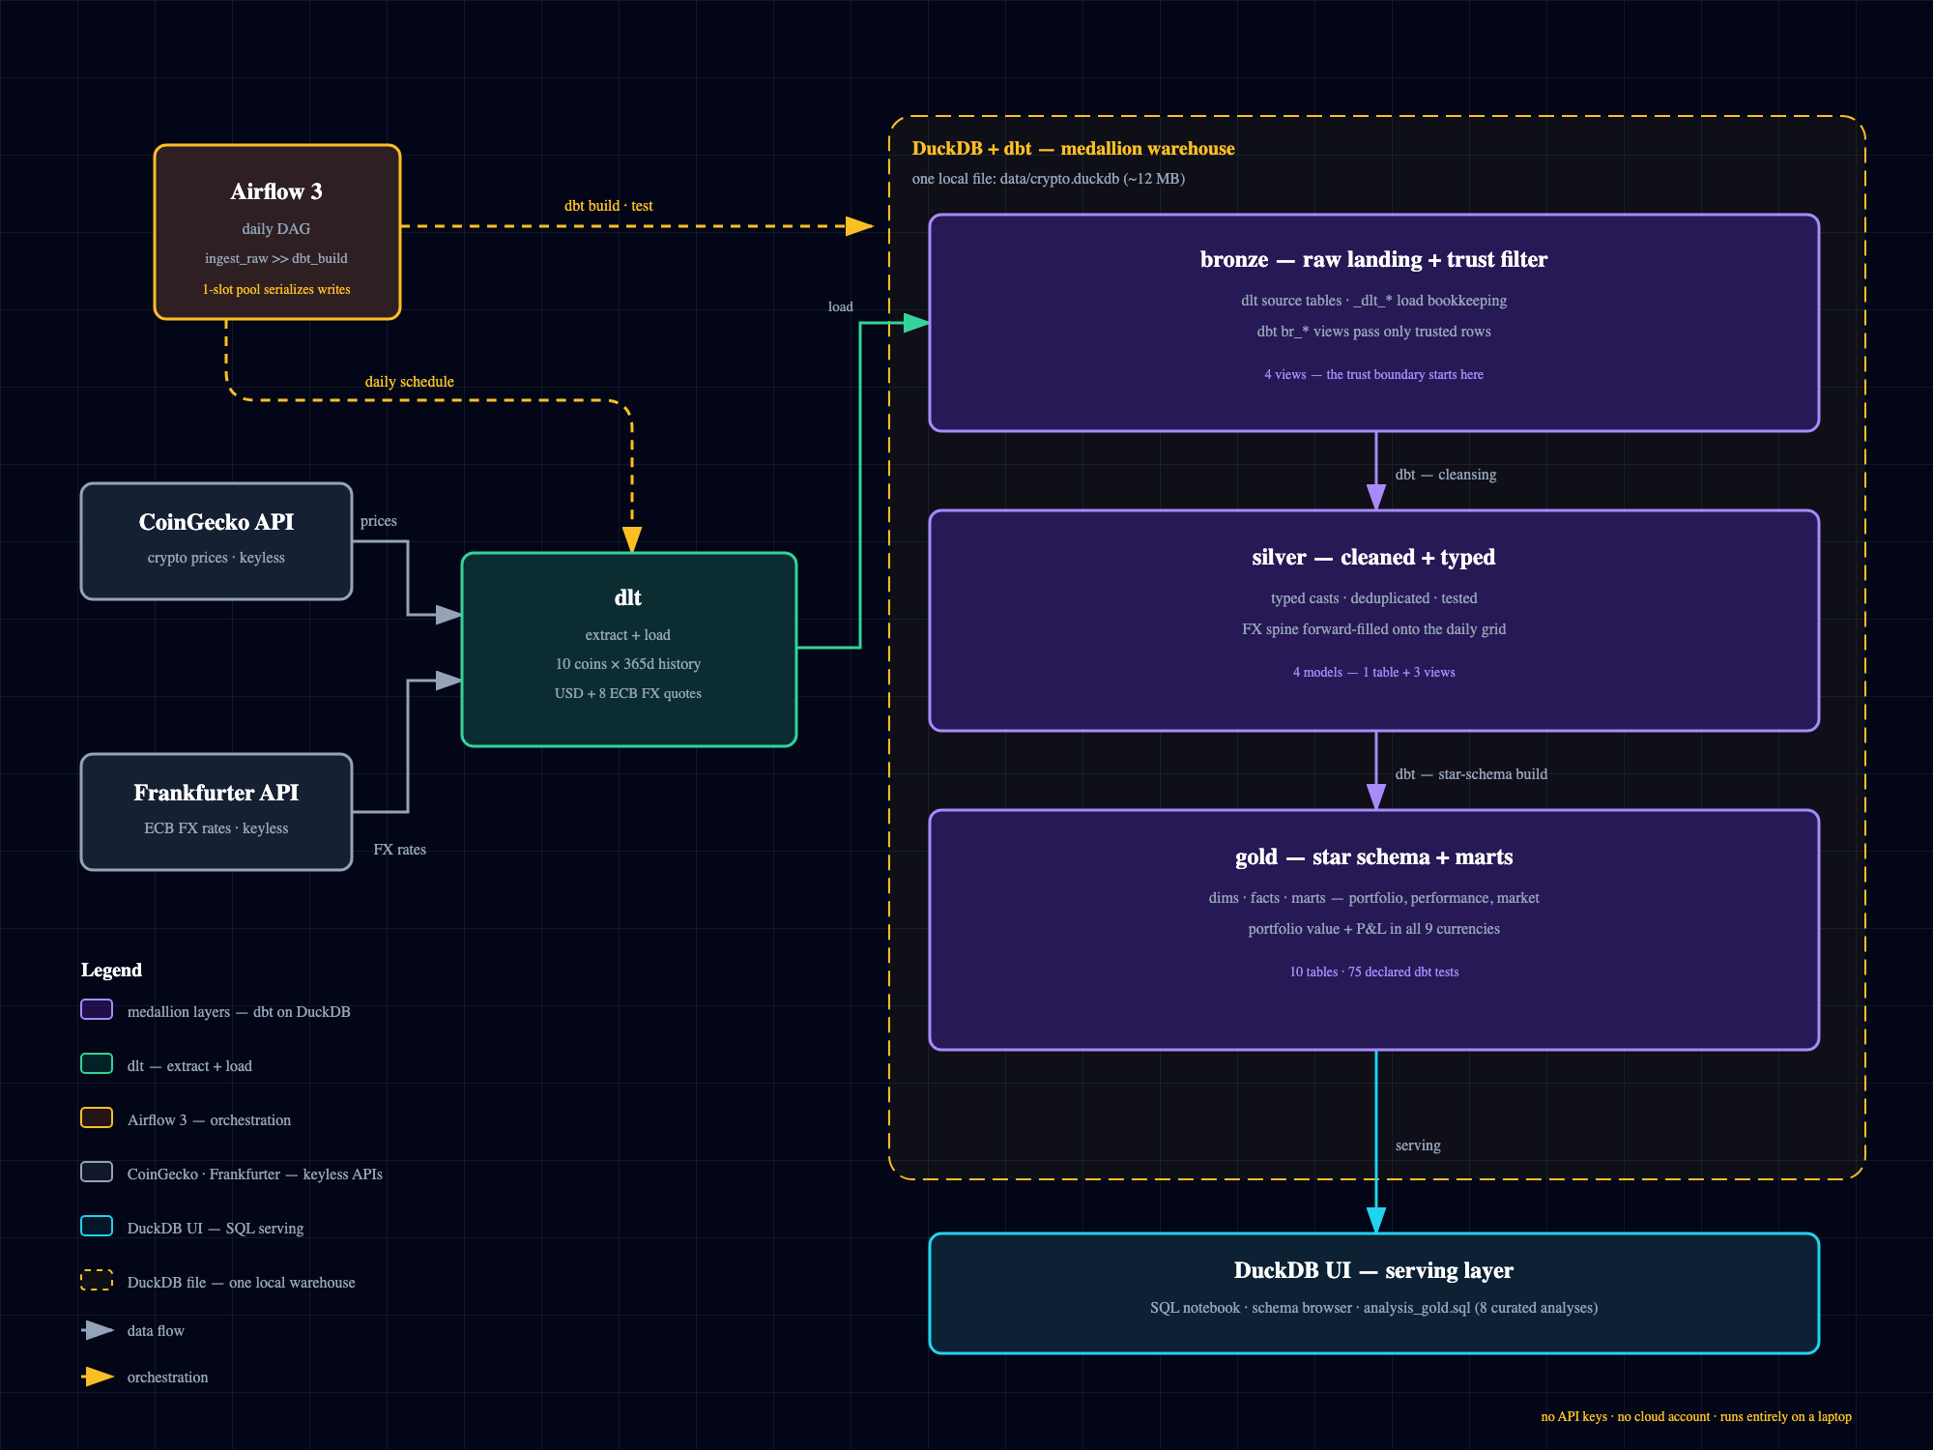This screenshot has width=1933, height=1450.
Task: Click 'DuckDB + dbt — medallion warehouse' title
Action: coord(1074,149)
